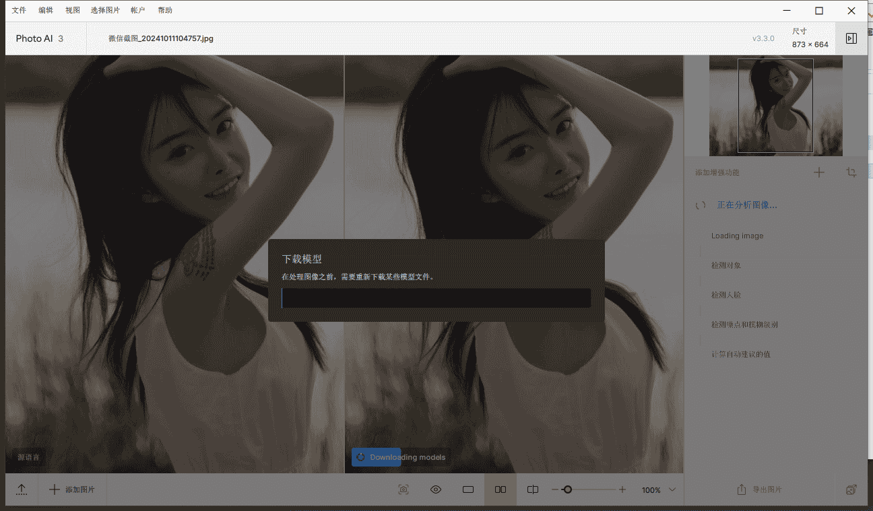Click the 添加图片 button
The image size is (873, 511).
(73, 489)
